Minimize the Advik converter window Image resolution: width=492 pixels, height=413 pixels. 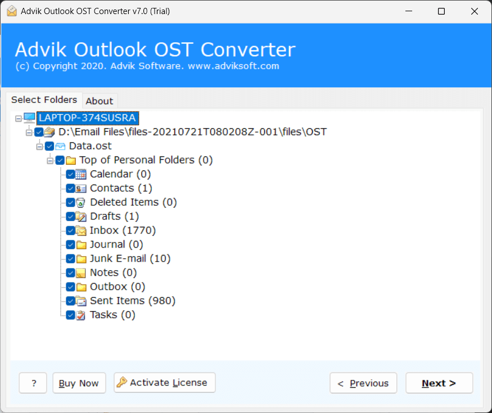tap(409, 11)
